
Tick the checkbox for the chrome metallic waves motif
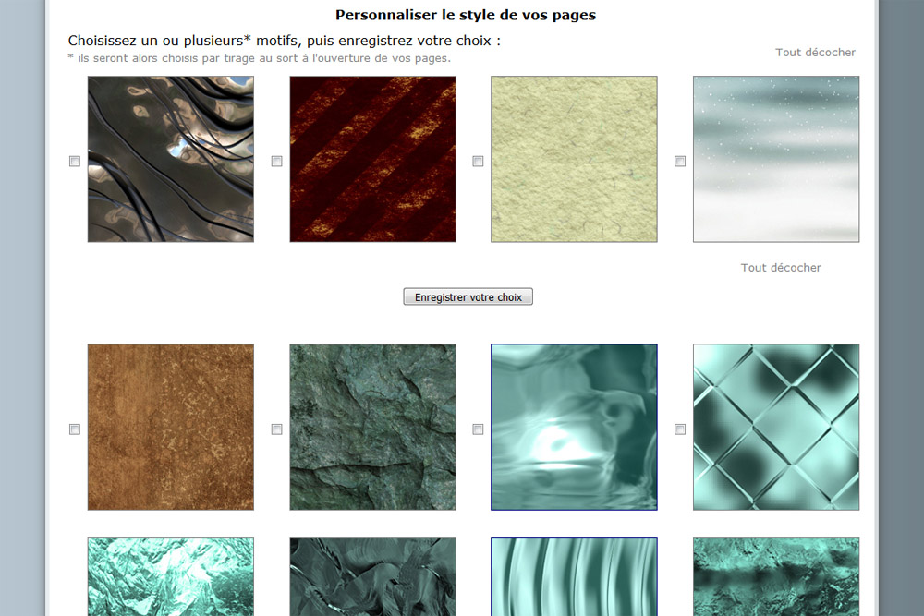[75, 162]
